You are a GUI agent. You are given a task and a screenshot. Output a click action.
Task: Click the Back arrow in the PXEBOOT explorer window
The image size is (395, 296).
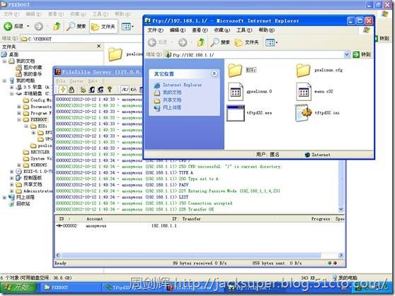click(8, 26)
